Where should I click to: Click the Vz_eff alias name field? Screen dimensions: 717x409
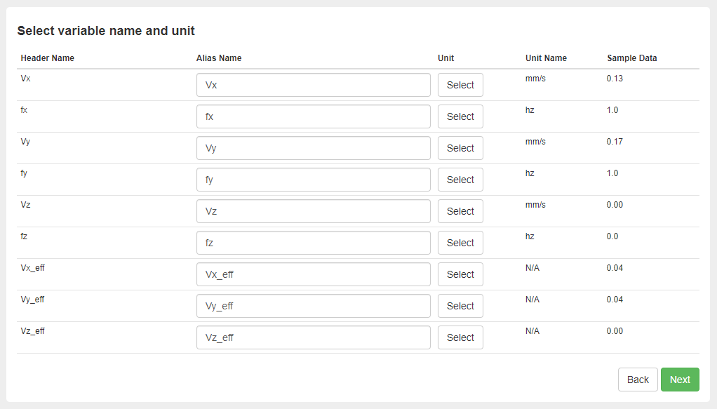[x=313, y=337]
